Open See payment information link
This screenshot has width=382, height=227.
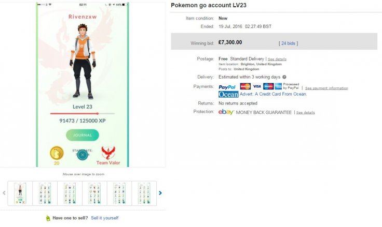326,88
